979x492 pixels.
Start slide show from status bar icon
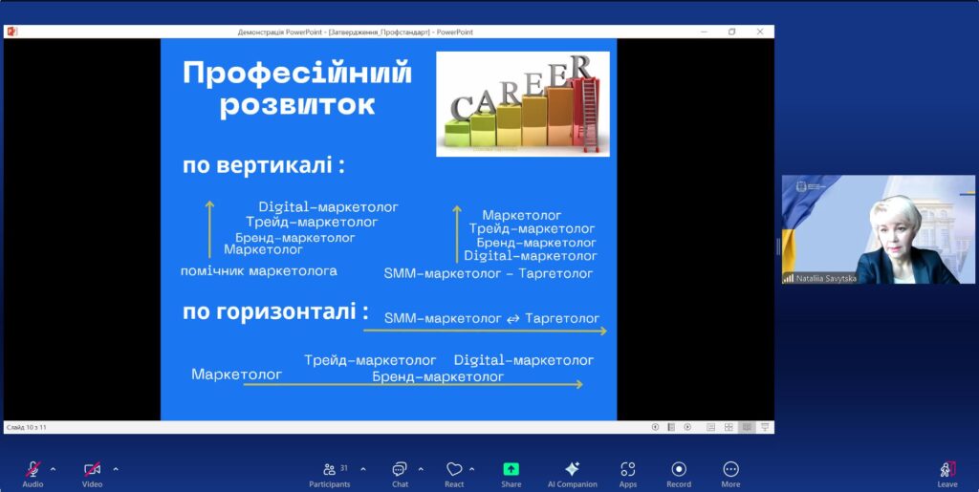(x=765, y=427)
